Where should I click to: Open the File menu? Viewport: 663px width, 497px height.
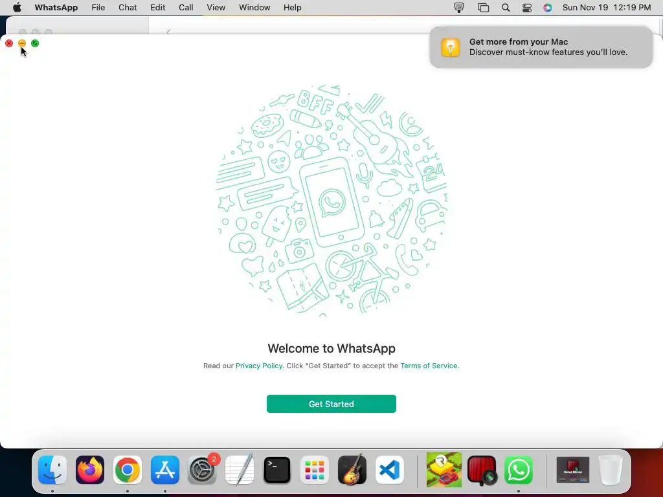98,8
